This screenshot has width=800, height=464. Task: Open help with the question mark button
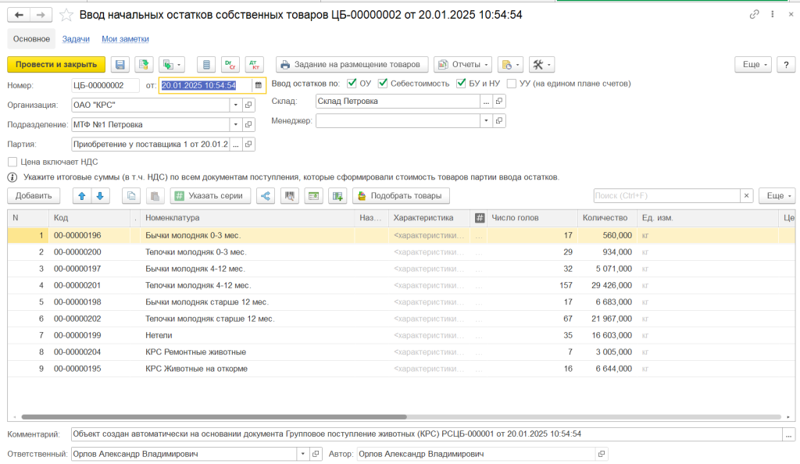click(x=786, y=65)
